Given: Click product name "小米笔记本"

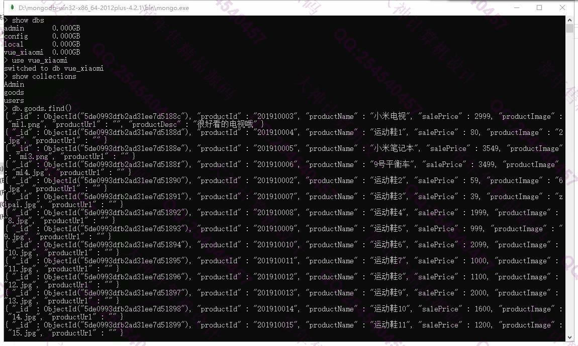Looking at the screenshot, I should [x=394, y=148].
